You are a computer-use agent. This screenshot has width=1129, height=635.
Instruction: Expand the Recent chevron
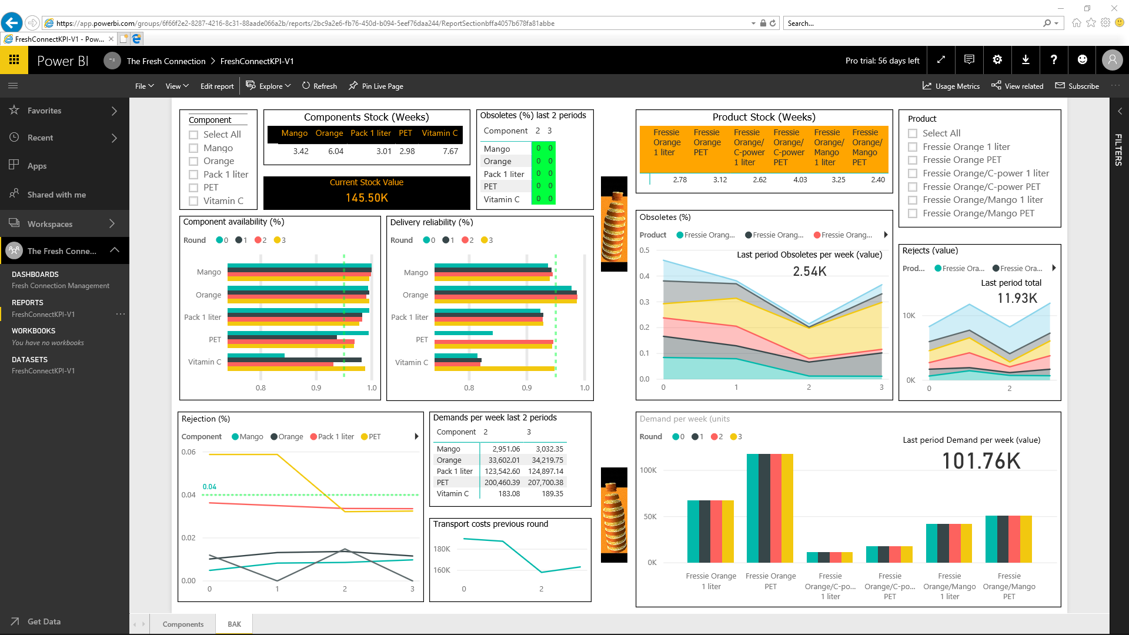(x=114, y=138)
